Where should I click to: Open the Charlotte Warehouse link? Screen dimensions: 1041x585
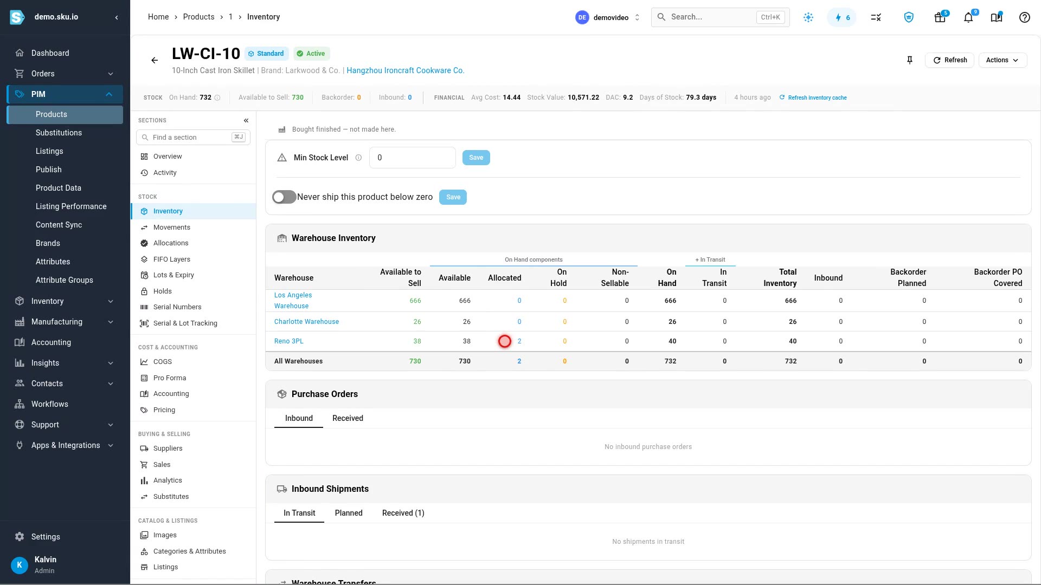pos(306,322)
